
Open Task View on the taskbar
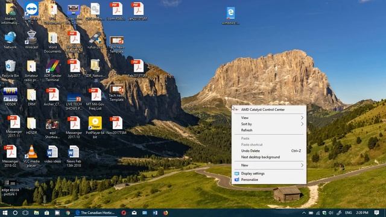click(x=25, y=213)
